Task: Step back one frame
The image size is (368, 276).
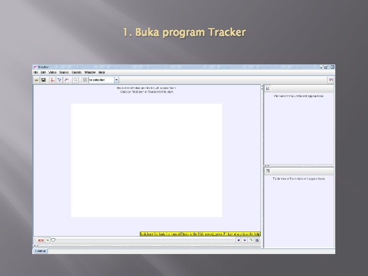Action: (239, 240)
